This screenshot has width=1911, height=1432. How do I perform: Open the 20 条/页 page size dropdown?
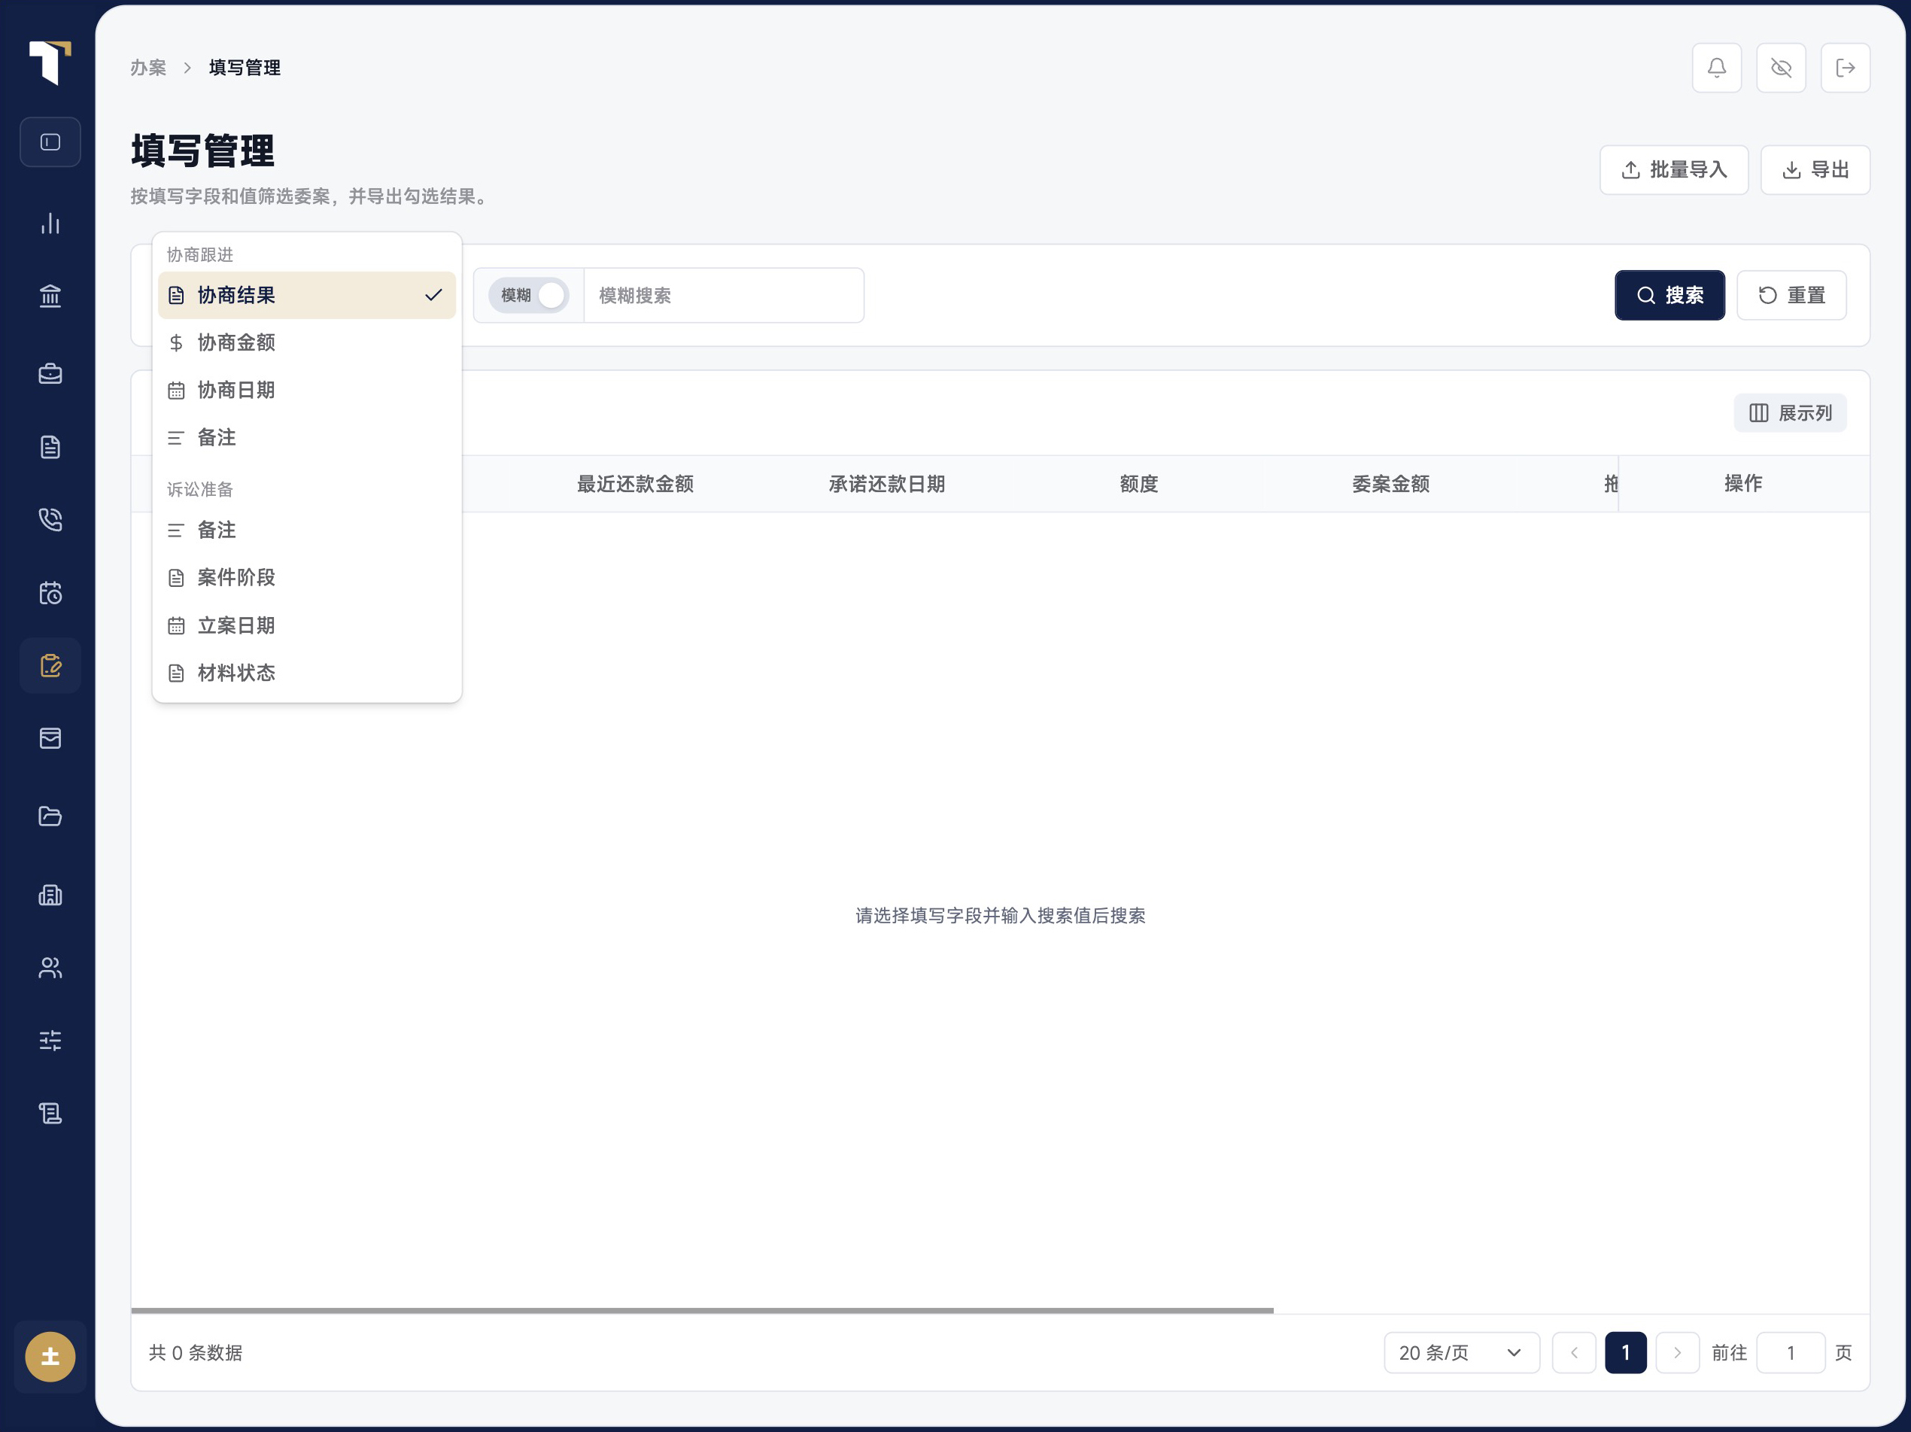tap(1461, 1353)
